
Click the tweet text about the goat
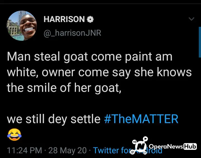coord(99,72)
